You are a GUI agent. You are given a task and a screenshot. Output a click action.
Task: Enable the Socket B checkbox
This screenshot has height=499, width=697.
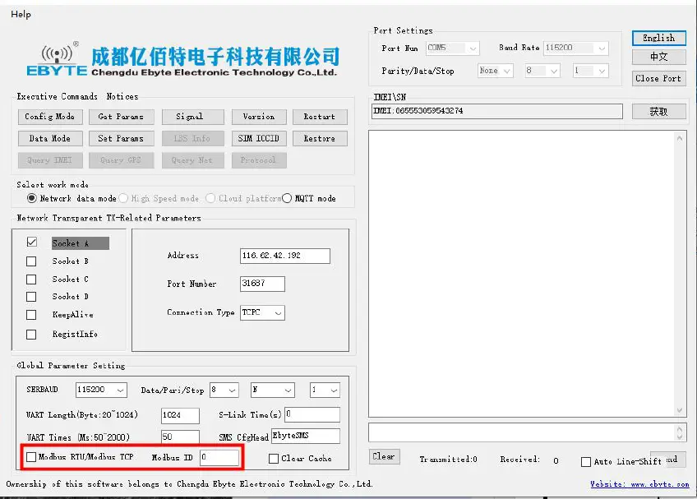point(31,261)
